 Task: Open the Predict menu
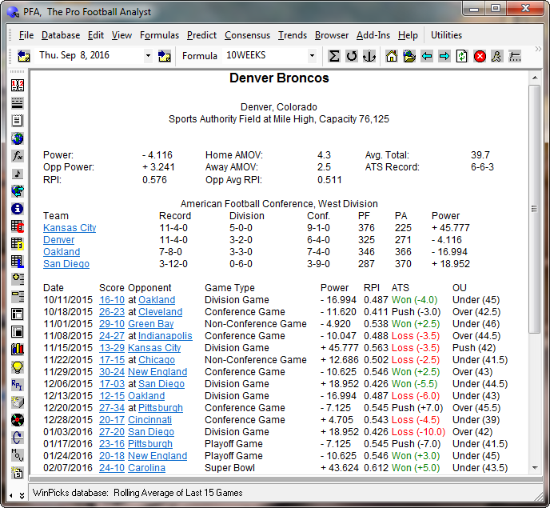click(201, 35)
